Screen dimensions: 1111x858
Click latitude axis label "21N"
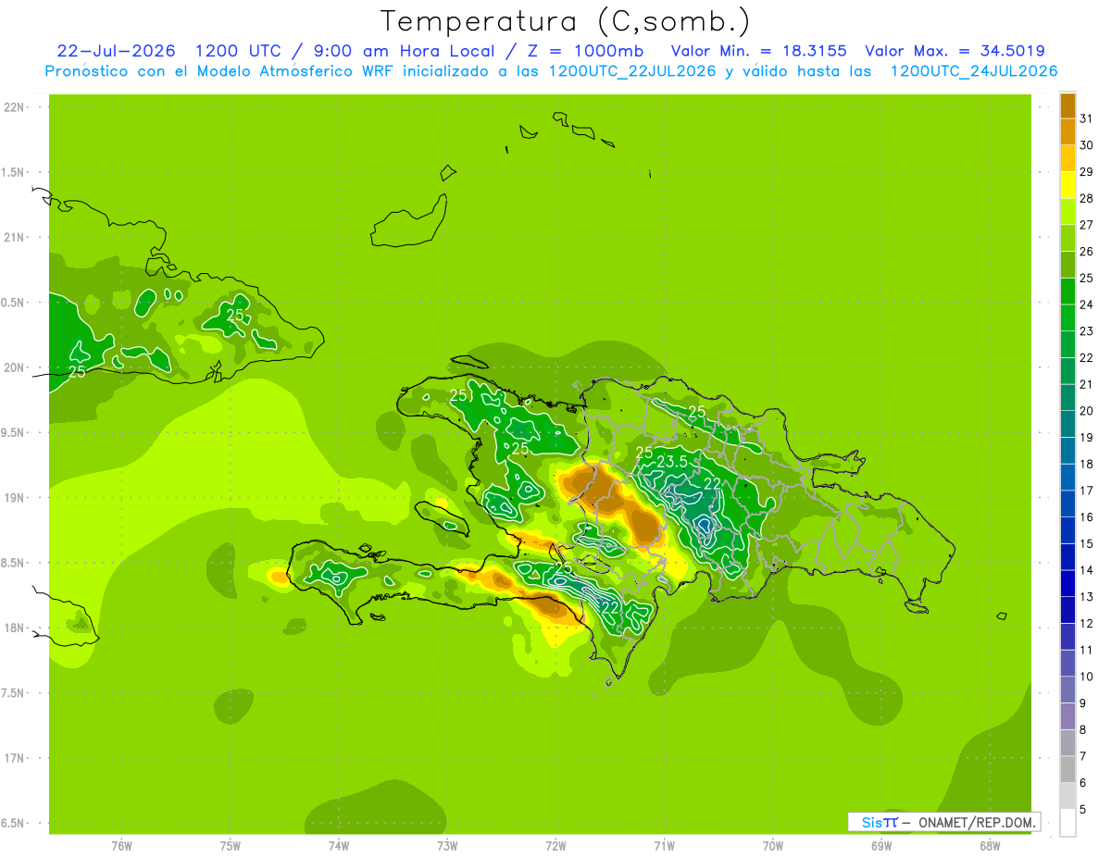pos(14,238)
